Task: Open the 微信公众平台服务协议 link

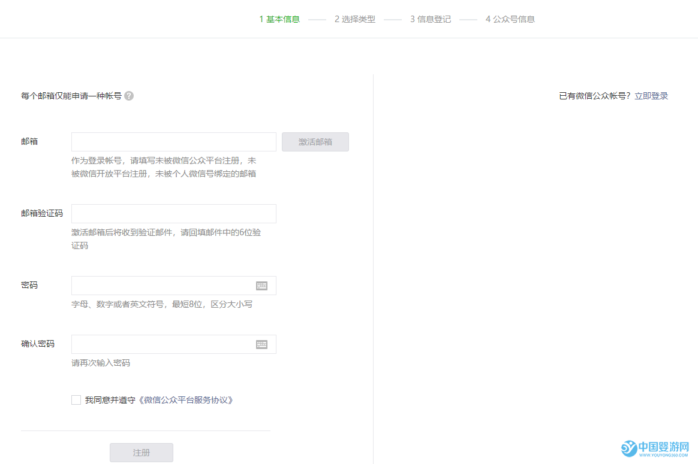Action: (186, 399)
